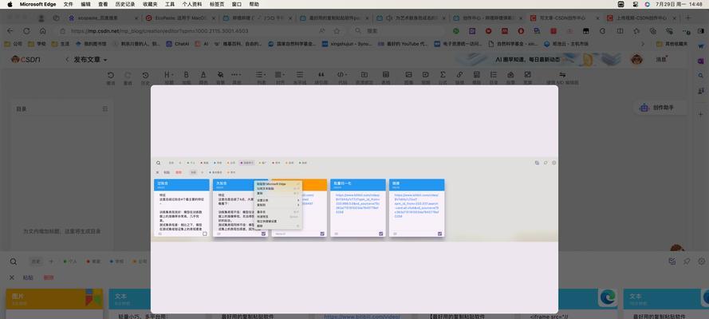Select the background highlight tool in toolbar
This screenshot has height=319, width=709.
click(220, 77)
